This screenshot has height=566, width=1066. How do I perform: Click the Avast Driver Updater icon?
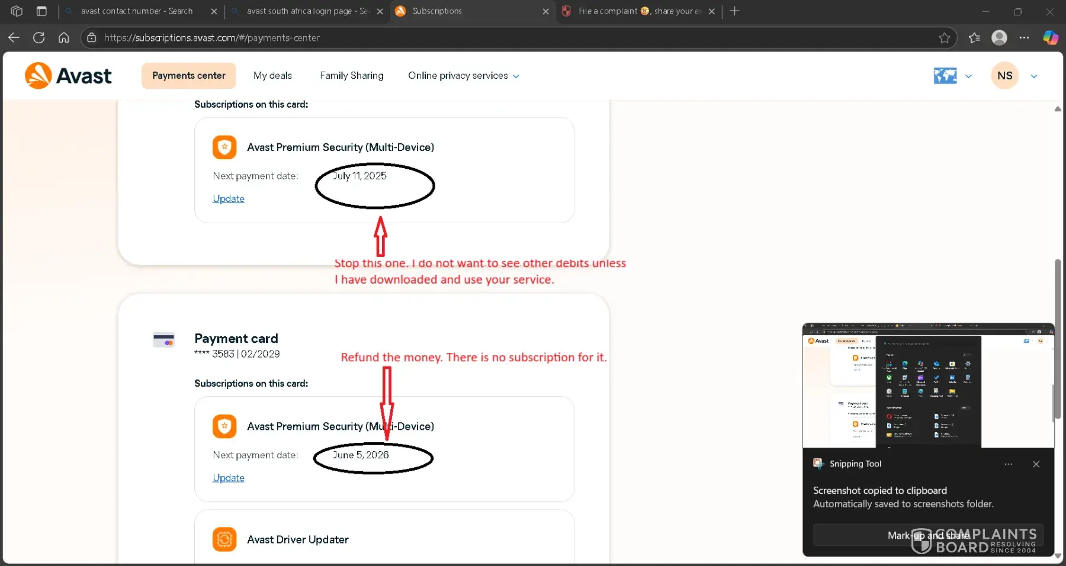click(224, 539)
